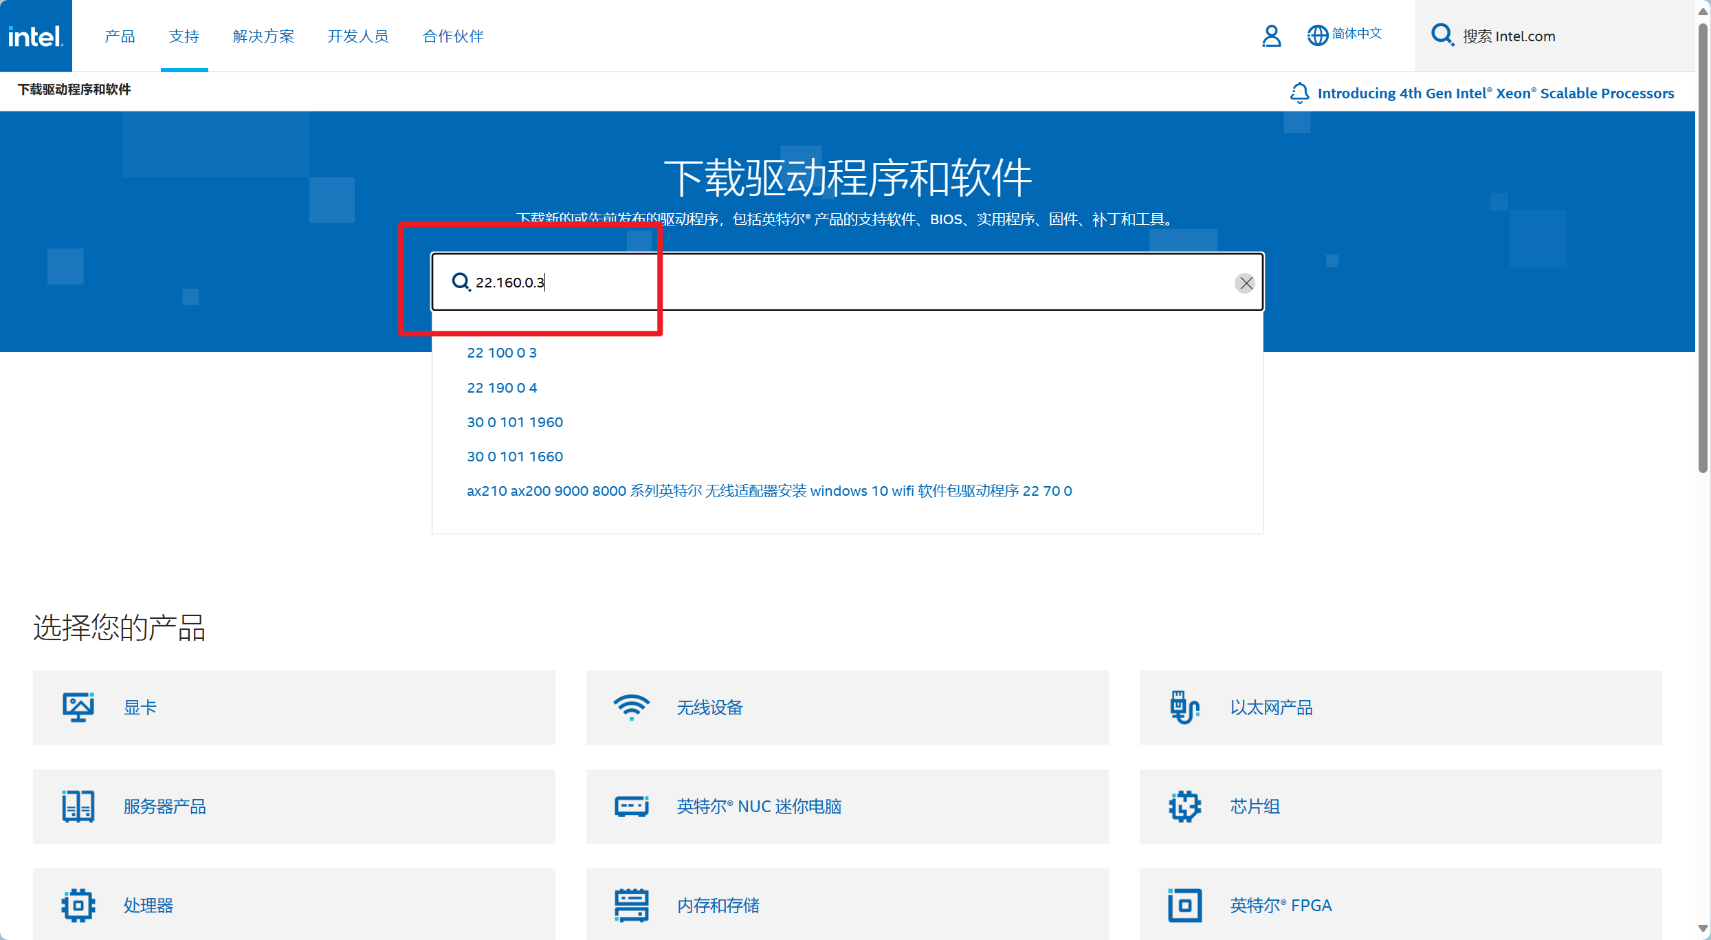Click the globe language icon
Viewport: 1711px width, 940px height.
(x=1317, y=35)
